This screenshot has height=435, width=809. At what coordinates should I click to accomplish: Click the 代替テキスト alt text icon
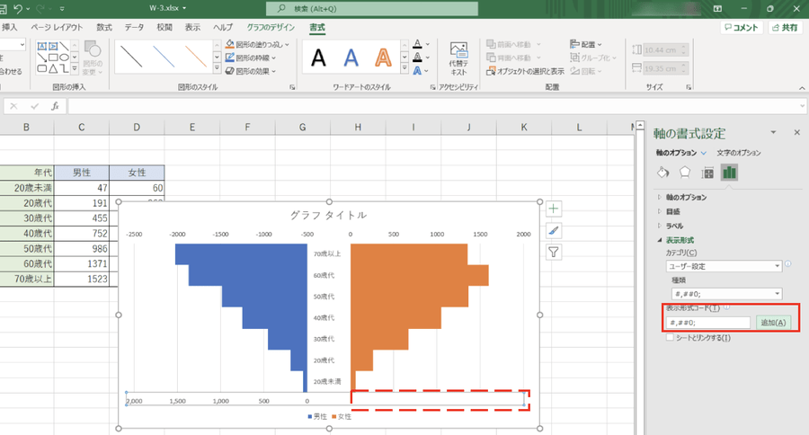click(x=458, y=58)
